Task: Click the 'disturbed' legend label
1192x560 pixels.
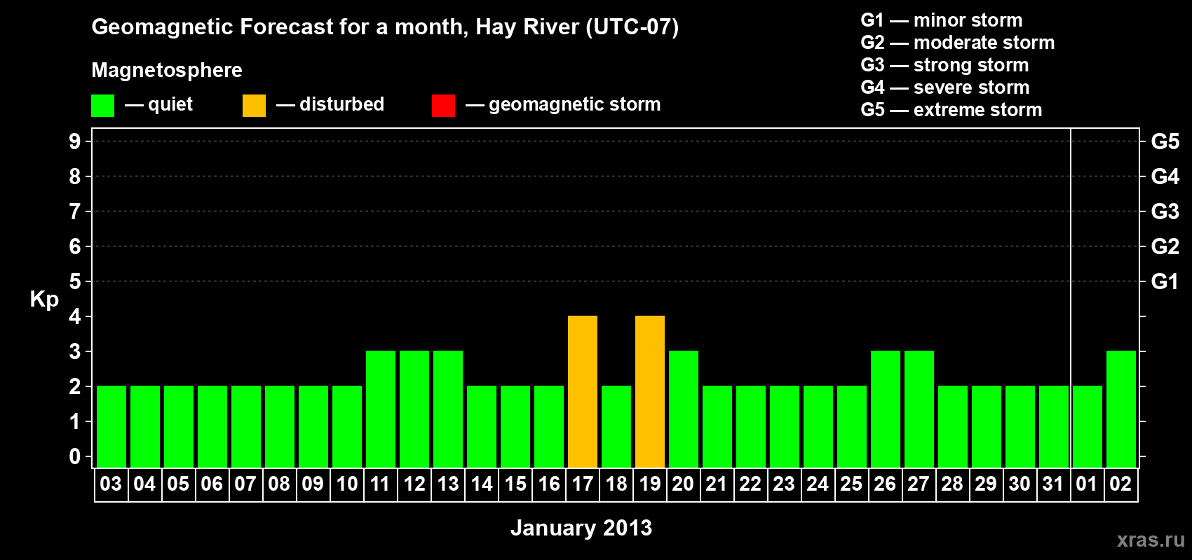Action: (x=341, y=104)
